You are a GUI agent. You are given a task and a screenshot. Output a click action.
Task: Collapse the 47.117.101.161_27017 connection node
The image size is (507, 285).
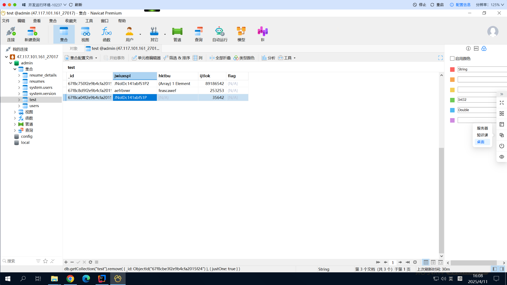click(x=6, y=57)
